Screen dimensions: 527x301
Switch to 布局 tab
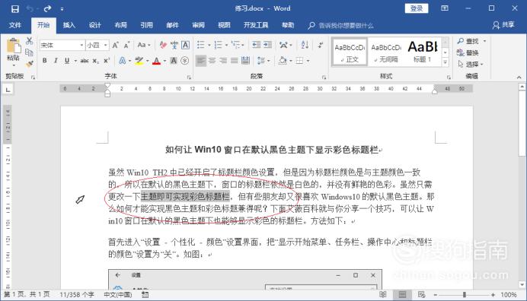[120, 25]
